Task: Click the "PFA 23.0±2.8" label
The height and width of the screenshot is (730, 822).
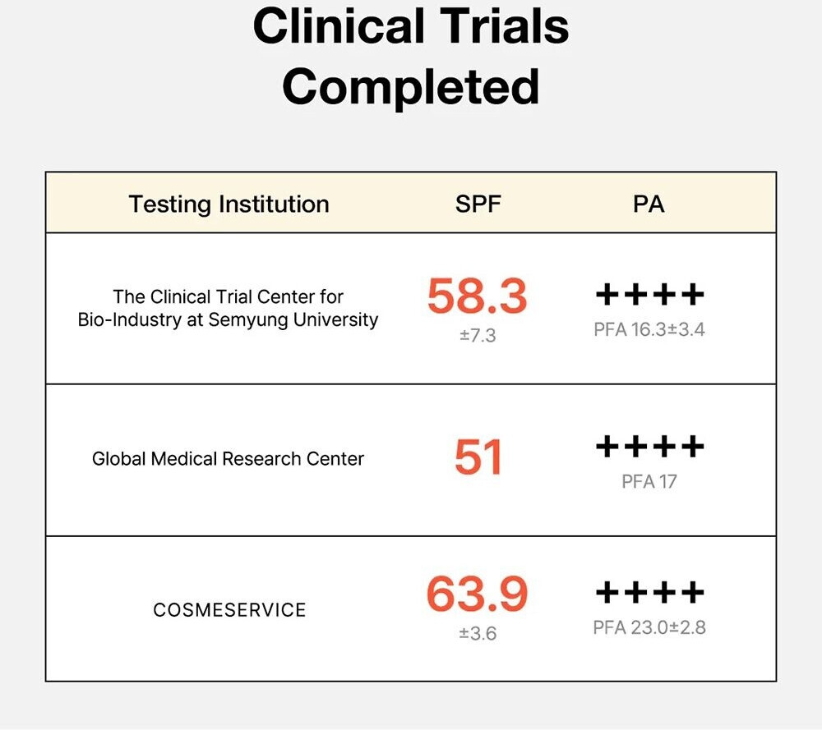Action: click(x=649, y=628)
